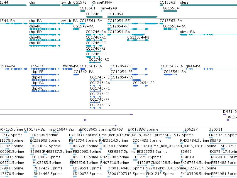
Task: Click the CG12054 gene label
Action: coord(115,14)
